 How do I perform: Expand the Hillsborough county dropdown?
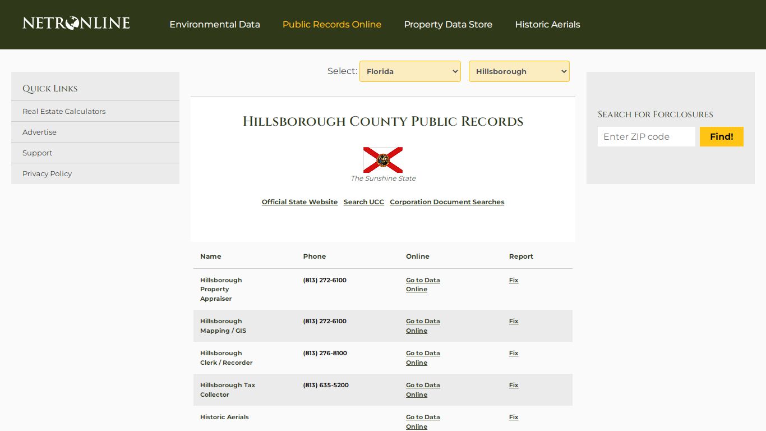[x=519, y=71]
